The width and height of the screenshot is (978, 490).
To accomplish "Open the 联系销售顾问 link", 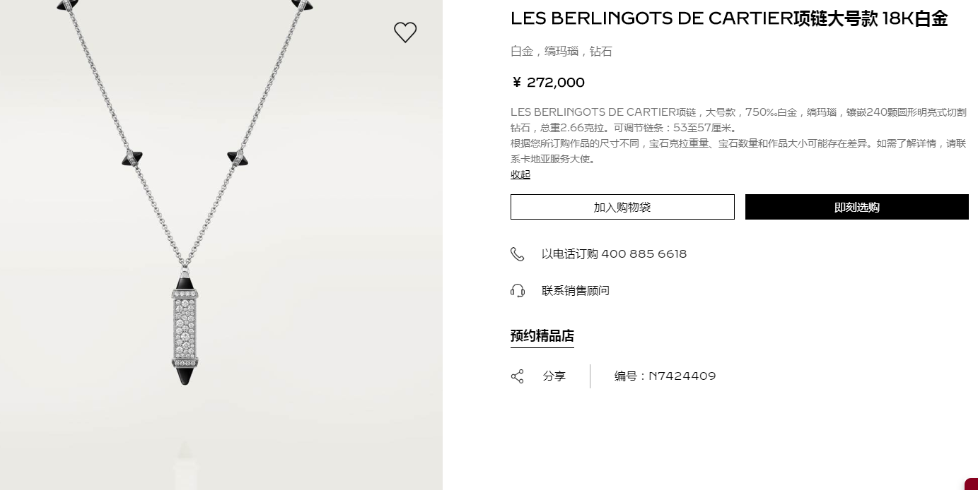I will (x=576, y=291).
